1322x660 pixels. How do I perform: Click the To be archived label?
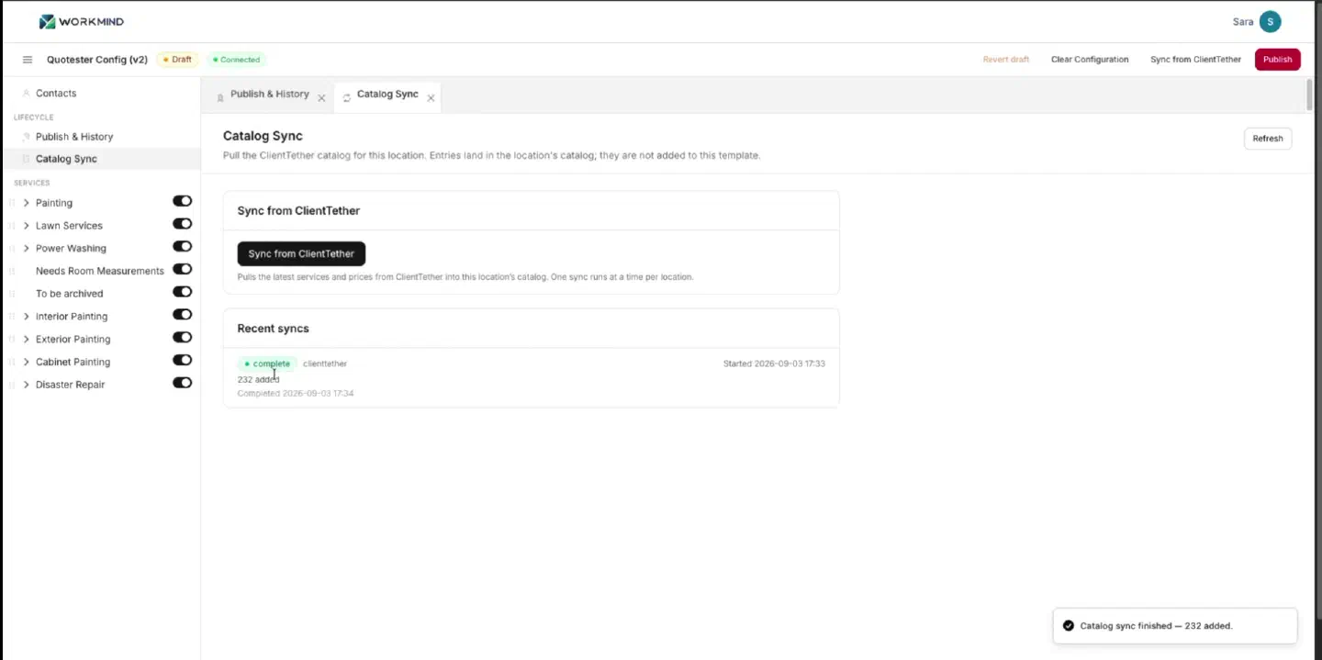tap(69, 294)
